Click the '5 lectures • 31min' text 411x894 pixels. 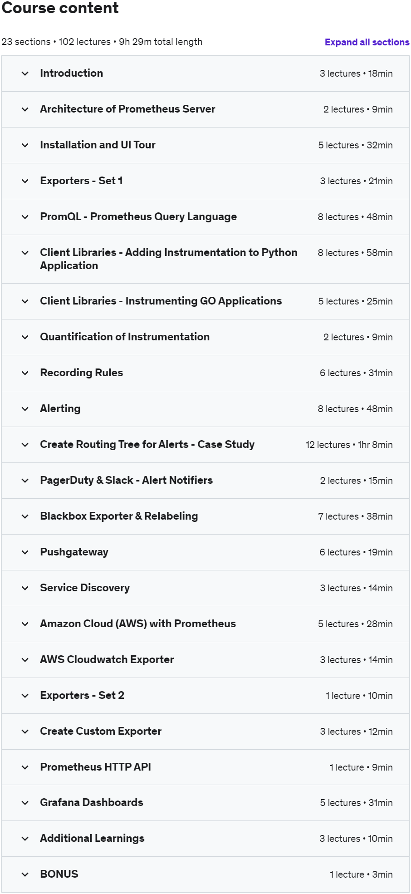(357, 803)
